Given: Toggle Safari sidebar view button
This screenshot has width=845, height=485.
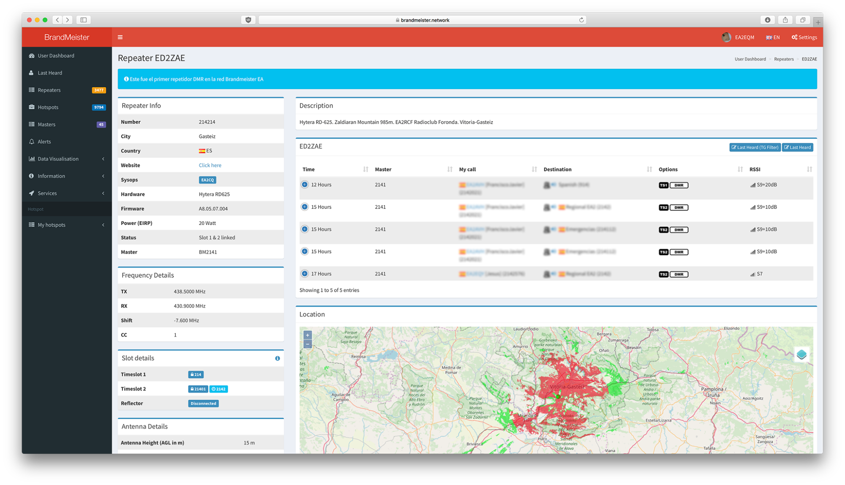Looking at the screenshot, I should (x=84, y=20).
